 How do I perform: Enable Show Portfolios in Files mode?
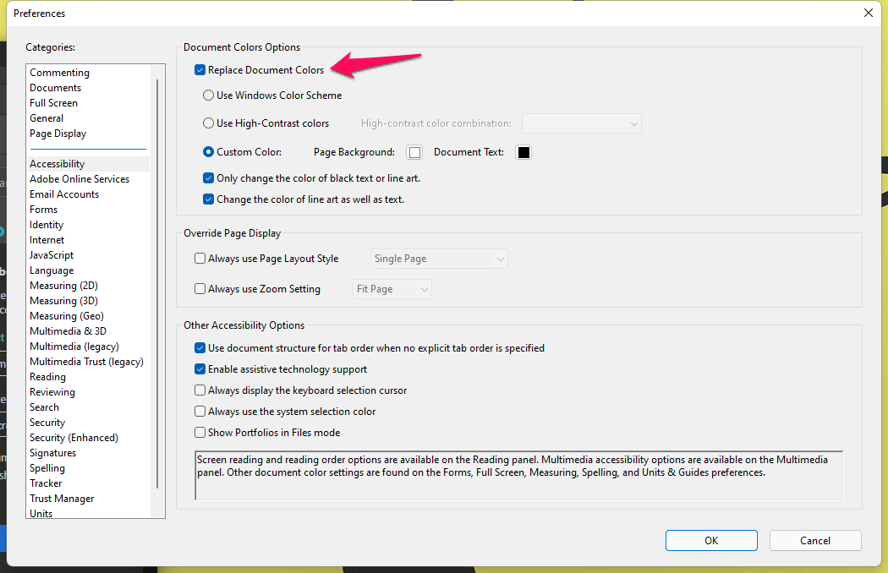click(200, 433)
